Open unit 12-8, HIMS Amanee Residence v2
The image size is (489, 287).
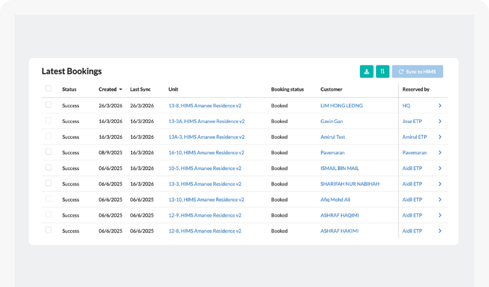point(205,231)
